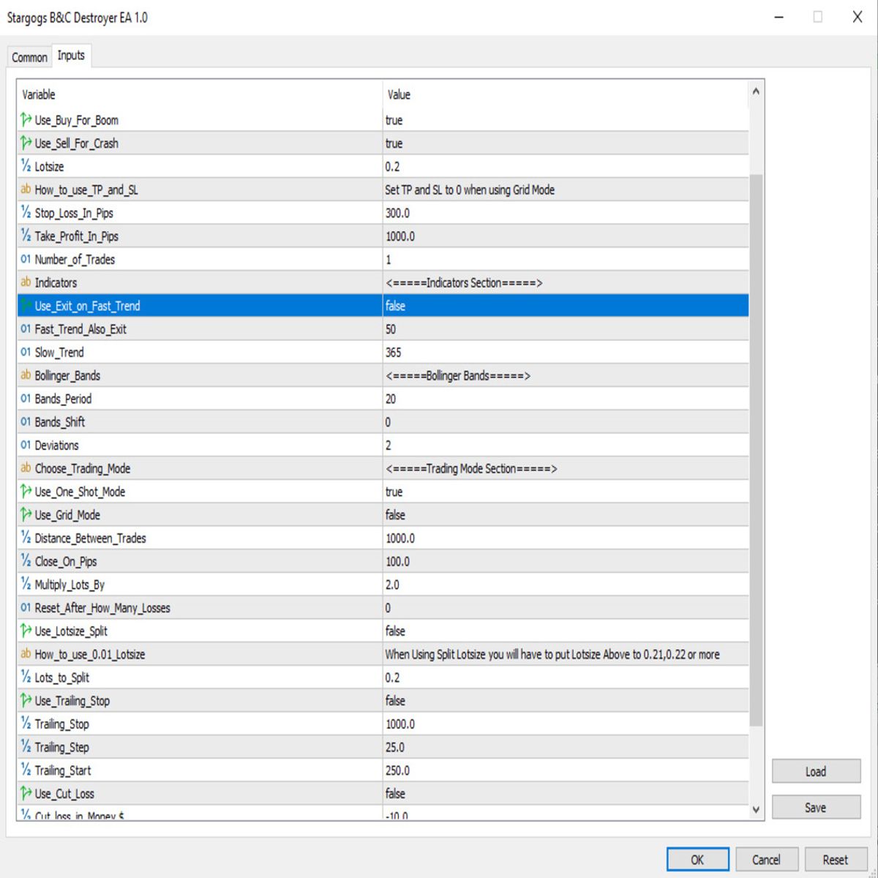Select the Inputs tab
This screenshot has height=878, width=878.
click(x=71, y=56)
